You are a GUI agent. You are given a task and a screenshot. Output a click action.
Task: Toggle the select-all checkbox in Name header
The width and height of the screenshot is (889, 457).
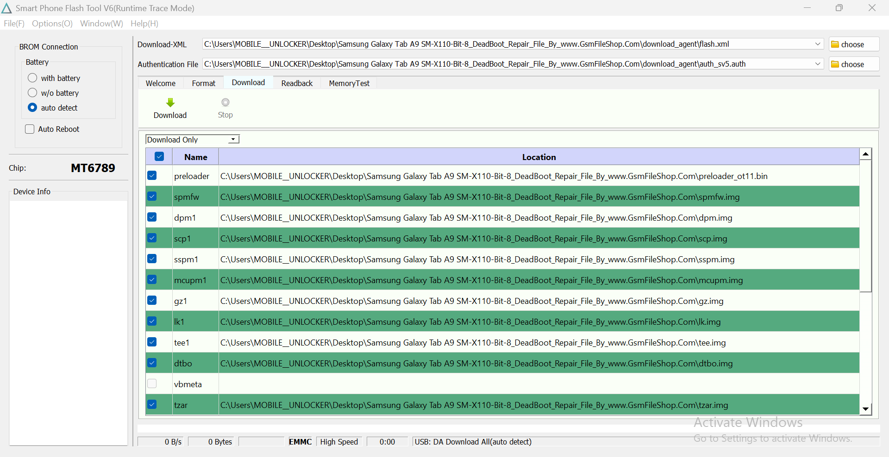click(x=159, y=157)
